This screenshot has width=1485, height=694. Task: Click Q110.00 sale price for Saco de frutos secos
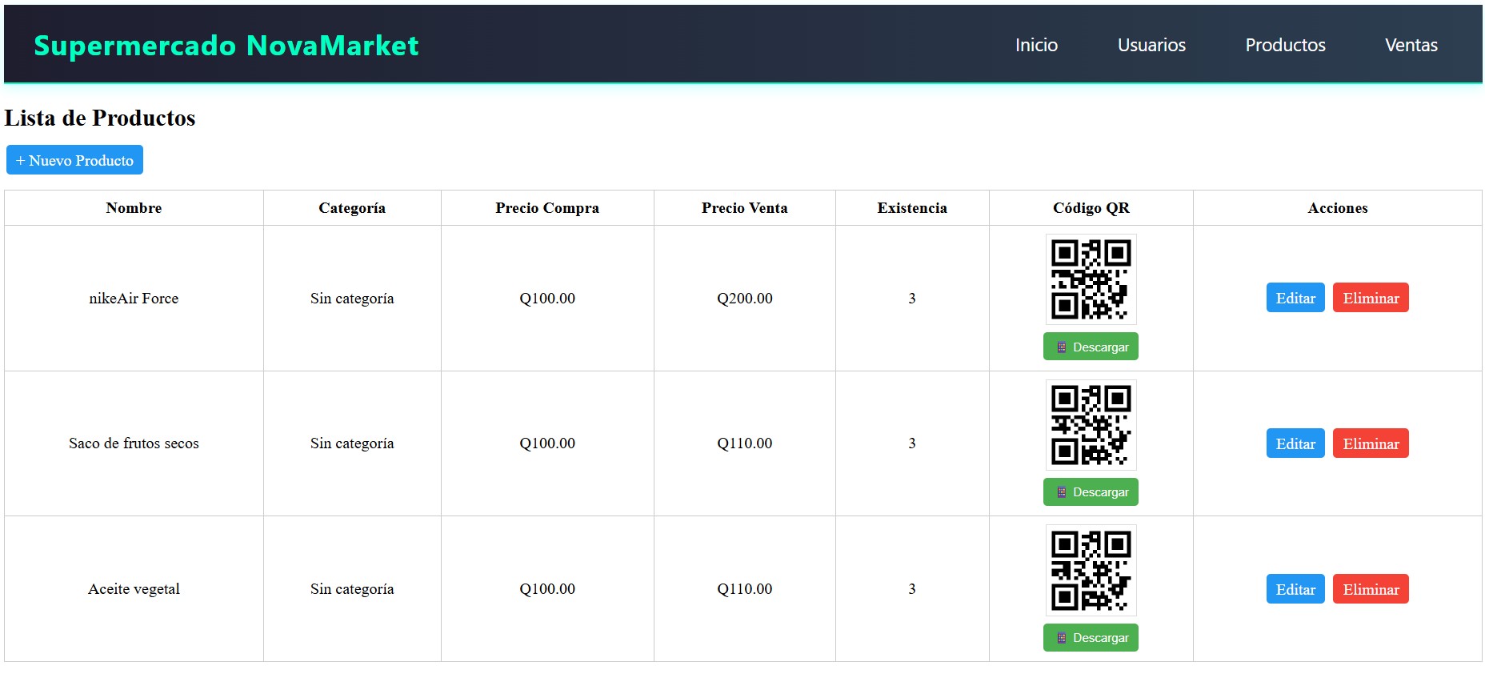(x=745, y=443)
